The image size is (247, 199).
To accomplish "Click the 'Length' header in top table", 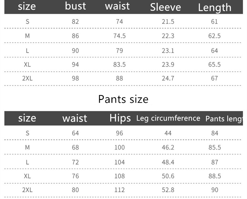I will 215,7.
